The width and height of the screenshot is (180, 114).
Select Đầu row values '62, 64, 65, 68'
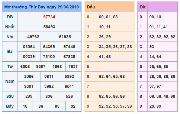pyautogui.click(x=112, y=77)
